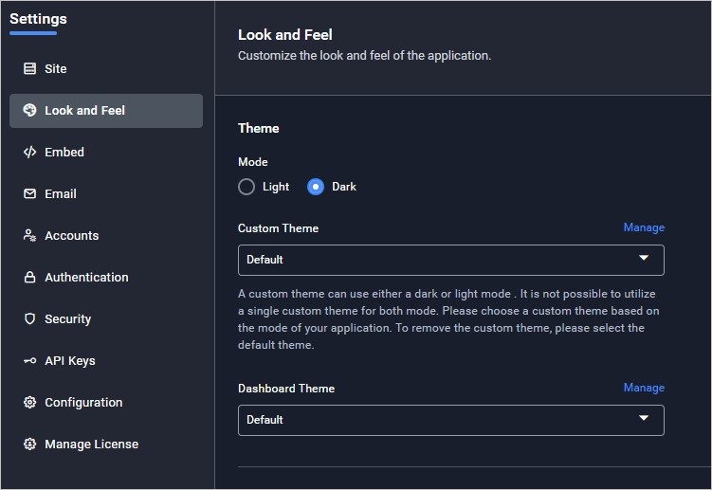Open the Email settings menu item
This screenshot has width=712, height=490.
tap(61, 194)
